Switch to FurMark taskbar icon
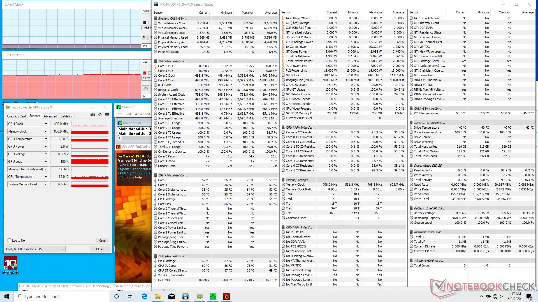The image size is (538, 302). coord(226,296)
